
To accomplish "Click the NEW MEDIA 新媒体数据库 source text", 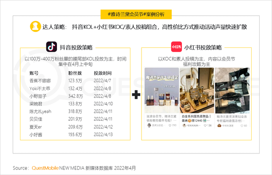I will click(x=86, y=168).
